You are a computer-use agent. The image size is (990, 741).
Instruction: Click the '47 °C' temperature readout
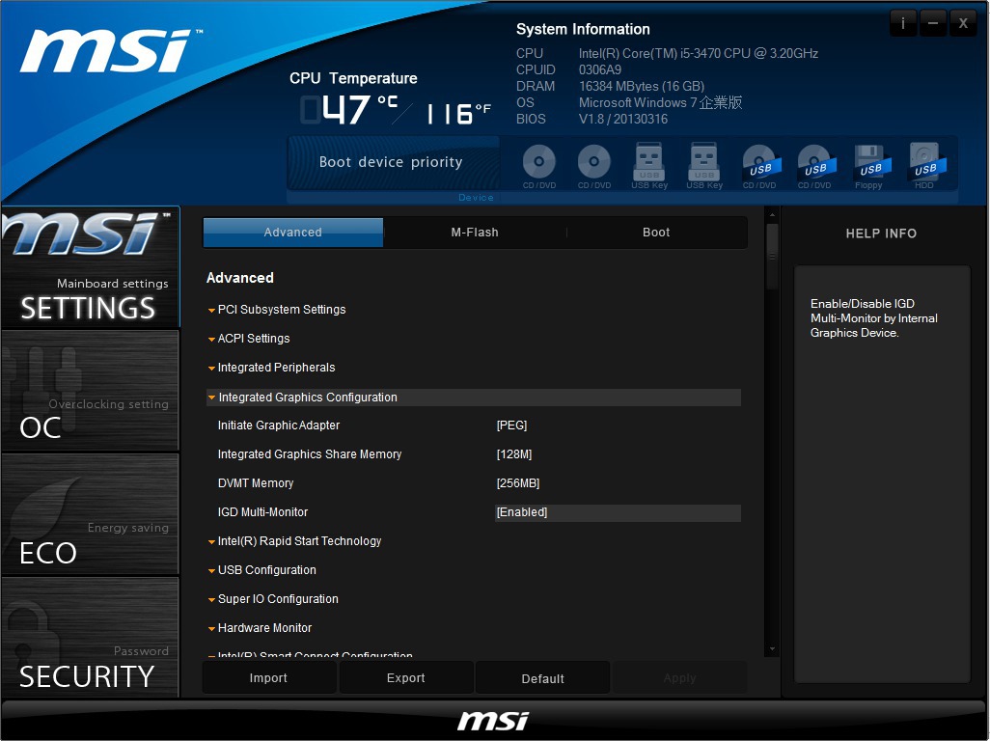pos(348,110)
